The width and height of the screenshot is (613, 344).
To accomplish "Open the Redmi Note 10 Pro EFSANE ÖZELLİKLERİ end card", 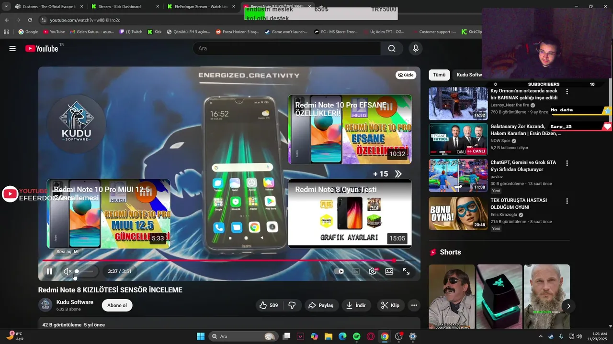I will [x=350, y=129].
